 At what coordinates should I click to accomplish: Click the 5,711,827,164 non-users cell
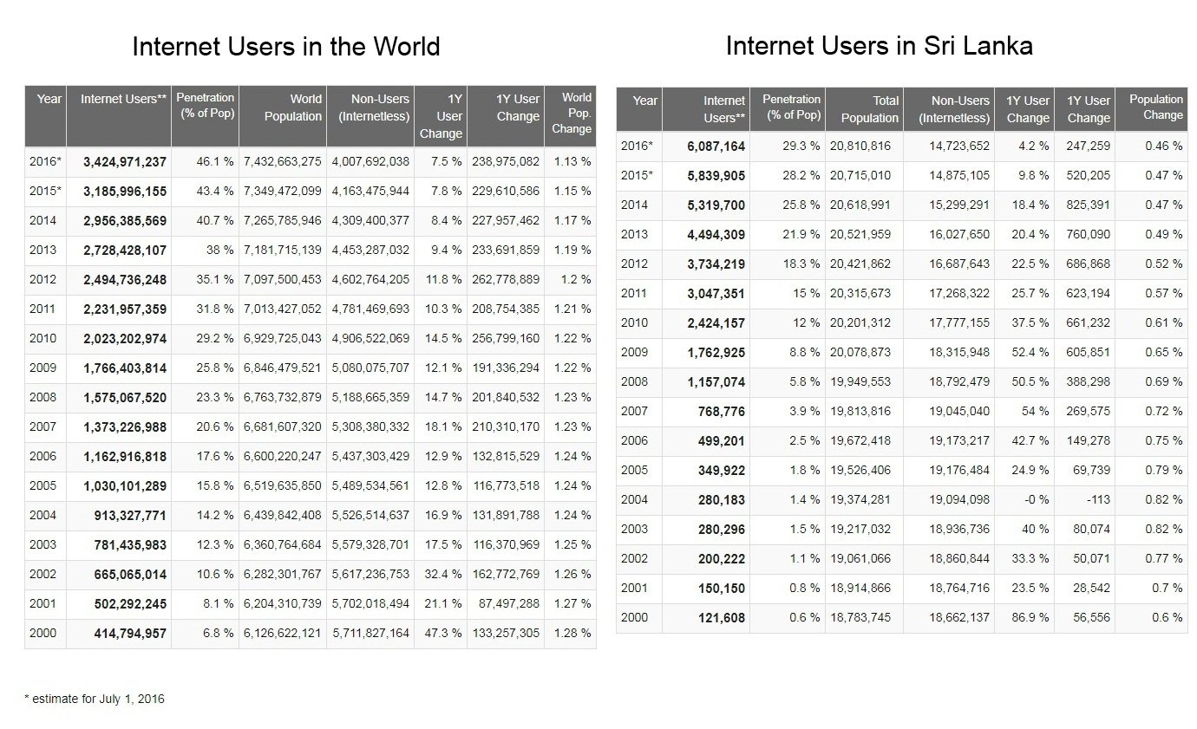point(370,633)
